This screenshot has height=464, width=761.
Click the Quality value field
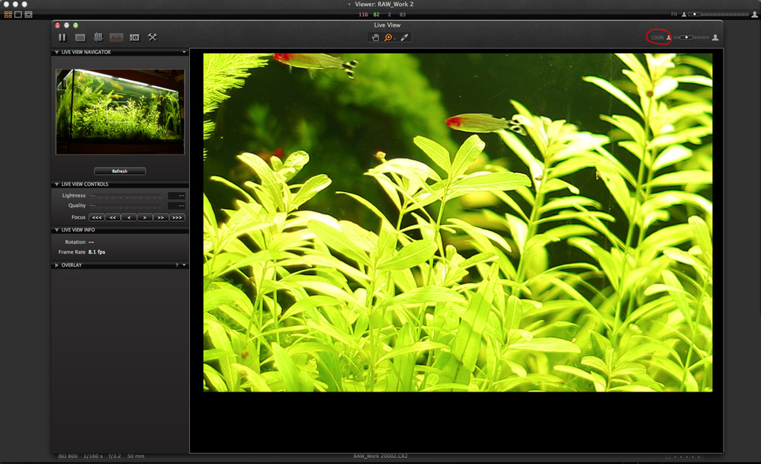pos(176,206)
